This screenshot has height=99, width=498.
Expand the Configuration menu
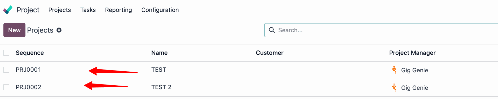(x=160, y=10)
